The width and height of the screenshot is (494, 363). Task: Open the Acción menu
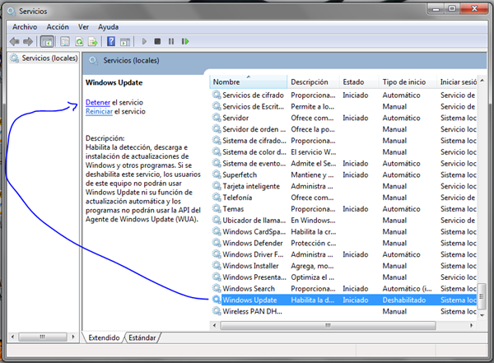(x=57, y=26)
